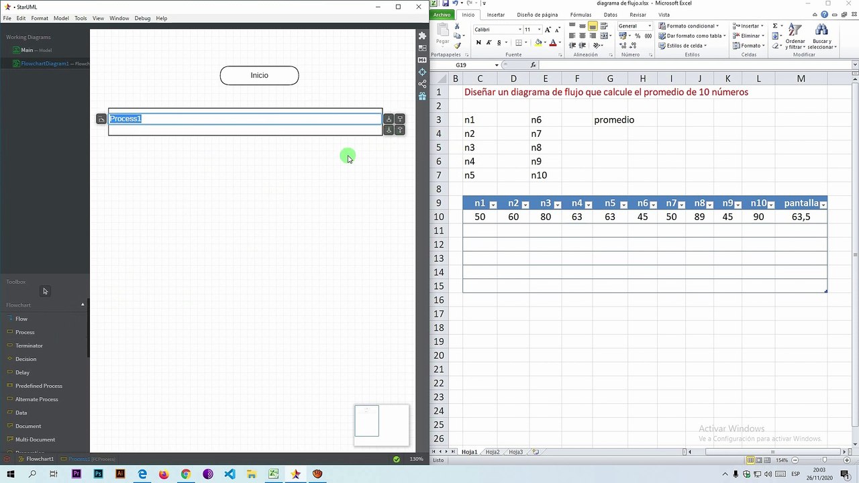Click the Eliminar cells button in Excel
Screen dimensions: 859x483
click(748, 36)
